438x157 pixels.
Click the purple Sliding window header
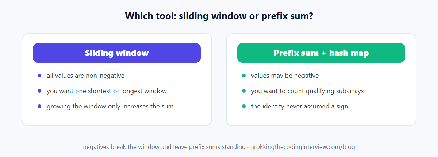[x=117, y=53]
